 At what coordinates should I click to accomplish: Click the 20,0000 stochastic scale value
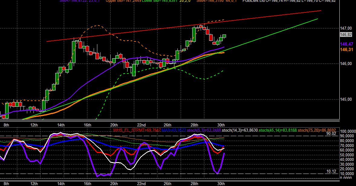pos(347,169)
